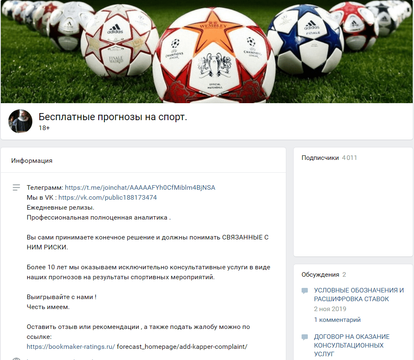Open the Telegram joinchat link
Viewport: 414px width, 360px height.
coord(140,188)
